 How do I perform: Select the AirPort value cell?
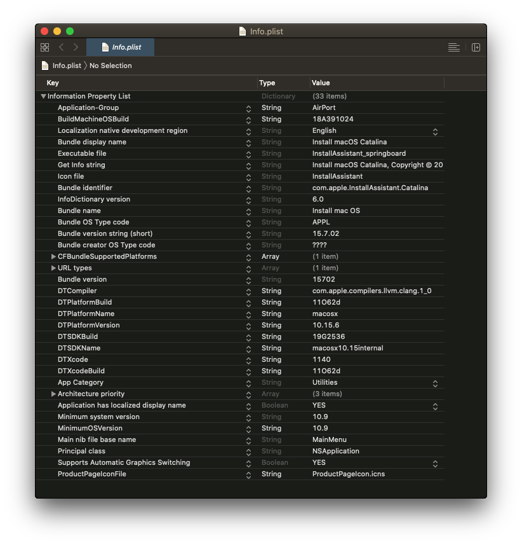pyautogui.click(x=324, y=107)
